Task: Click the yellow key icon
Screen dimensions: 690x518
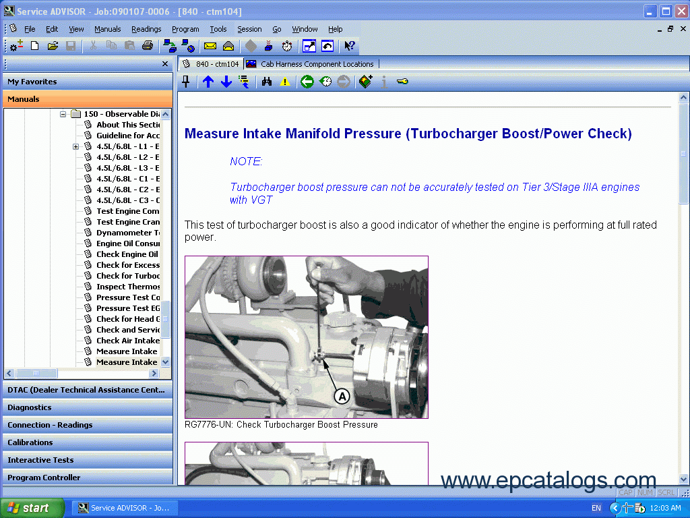Action: pos(402,82)
